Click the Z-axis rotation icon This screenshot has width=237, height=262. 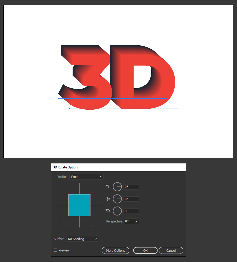click(x=107, y=211)
